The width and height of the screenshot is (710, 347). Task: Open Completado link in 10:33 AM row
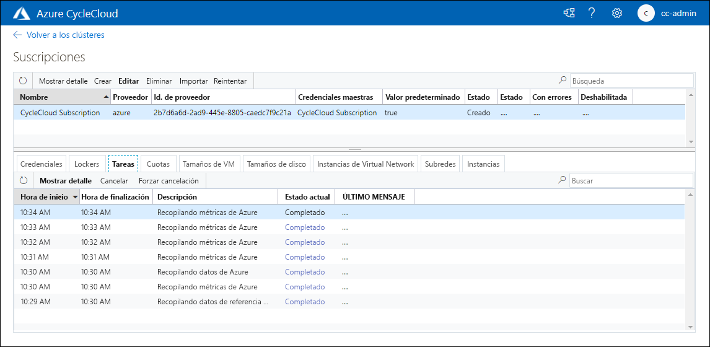(305, 227)
